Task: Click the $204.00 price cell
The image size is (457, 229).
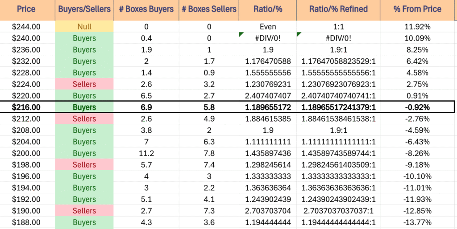Action: [27, 142]
